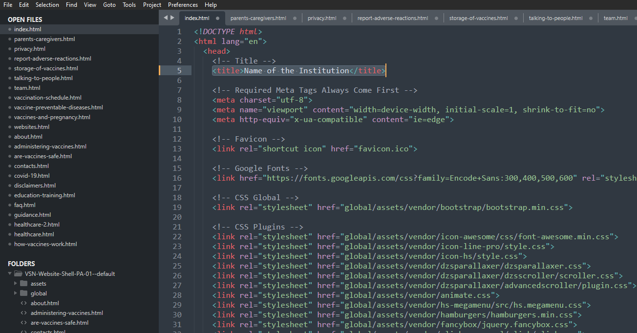The height and width of the screenshot is (333, 637).
Task: Collapse the VSN-Website-Shell-PA-01--default folder
Action: [x=9, y=274]
